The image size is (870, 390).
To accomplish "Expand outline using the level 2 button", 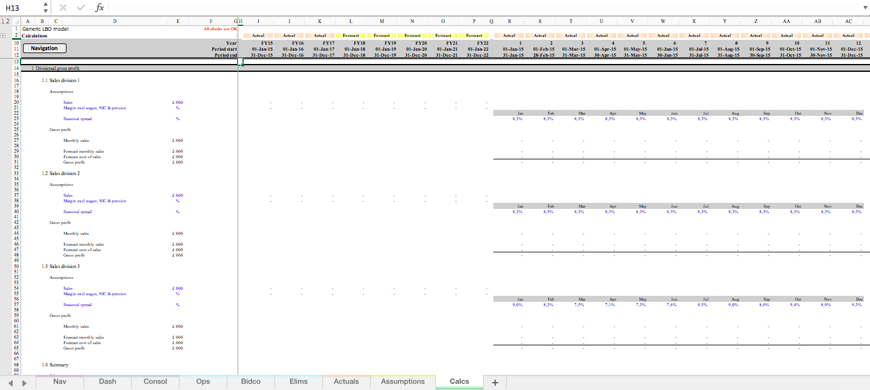I will (x=8, y=20).
